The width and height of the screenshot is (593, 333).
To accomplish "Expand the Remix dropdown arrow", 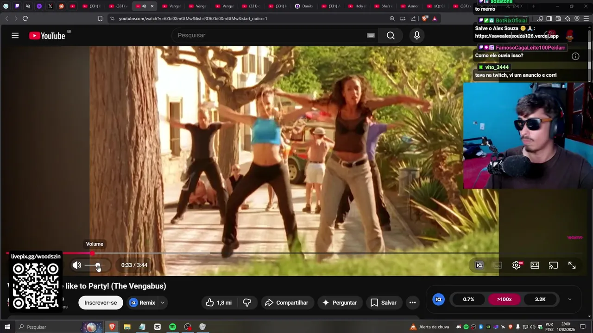I will (163, 302).
